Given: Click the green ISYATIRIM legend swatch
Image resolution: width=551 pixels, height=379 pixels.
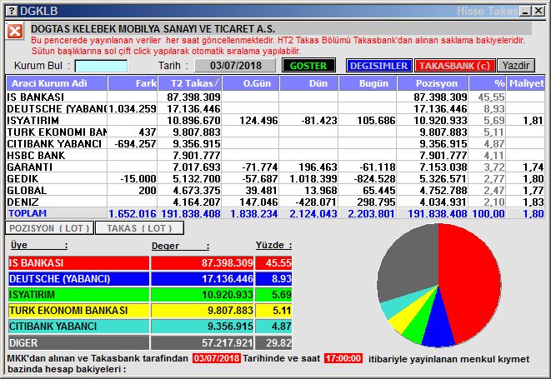Looking at the screenshot, I should [78, 294].
